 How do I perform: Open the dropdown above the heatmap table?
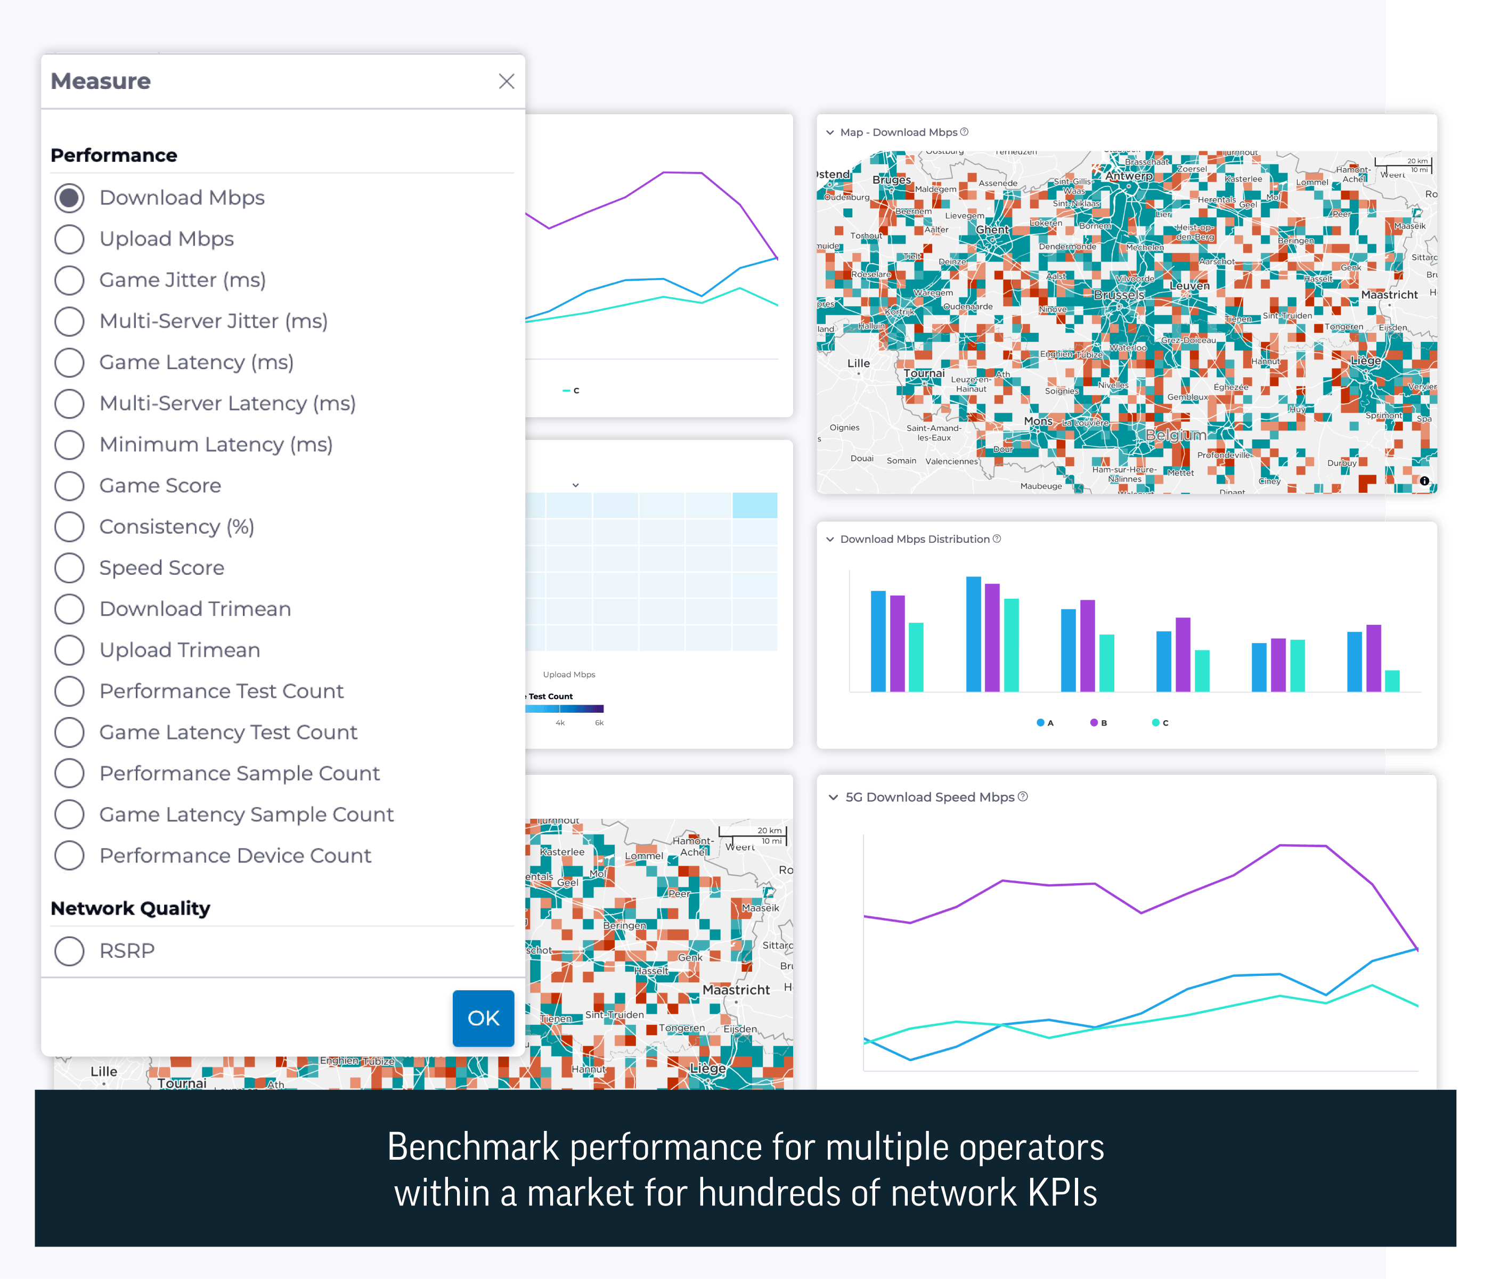tap(575, 485)
